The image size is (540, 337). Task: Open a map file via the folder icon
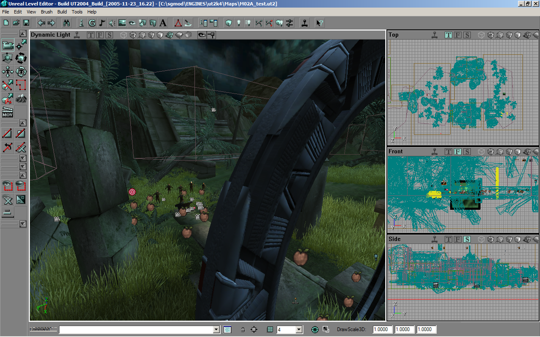(x=16, y=23)
